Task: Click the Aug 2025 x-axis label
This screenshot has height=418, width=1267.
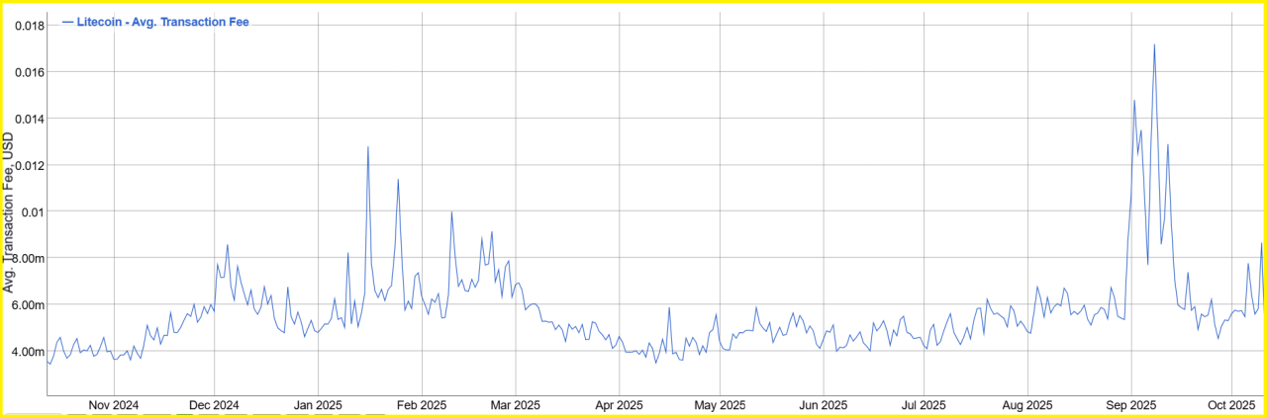Action: pos(1026,405)
